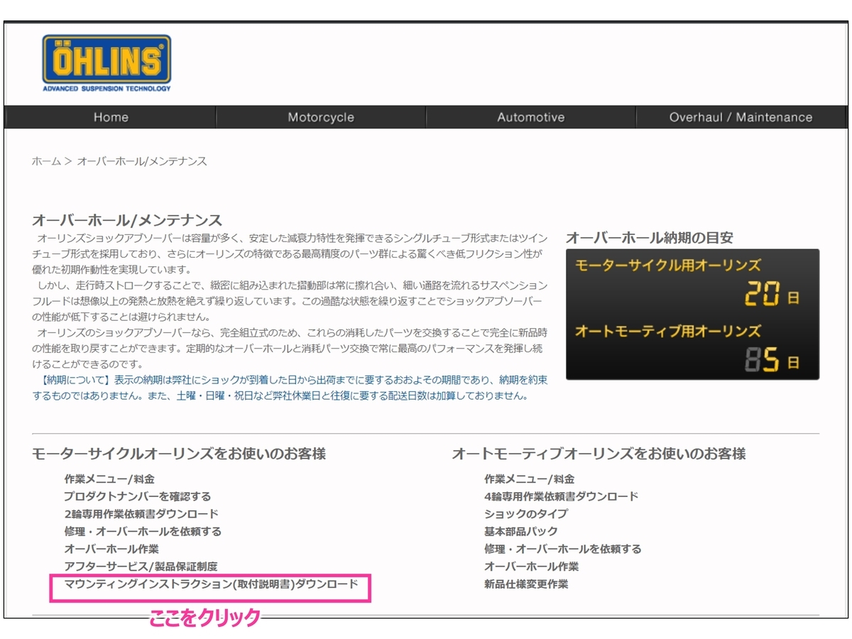Open 基本部品パック link
This screenshot has height=639, width=852.
click(521, 531)
